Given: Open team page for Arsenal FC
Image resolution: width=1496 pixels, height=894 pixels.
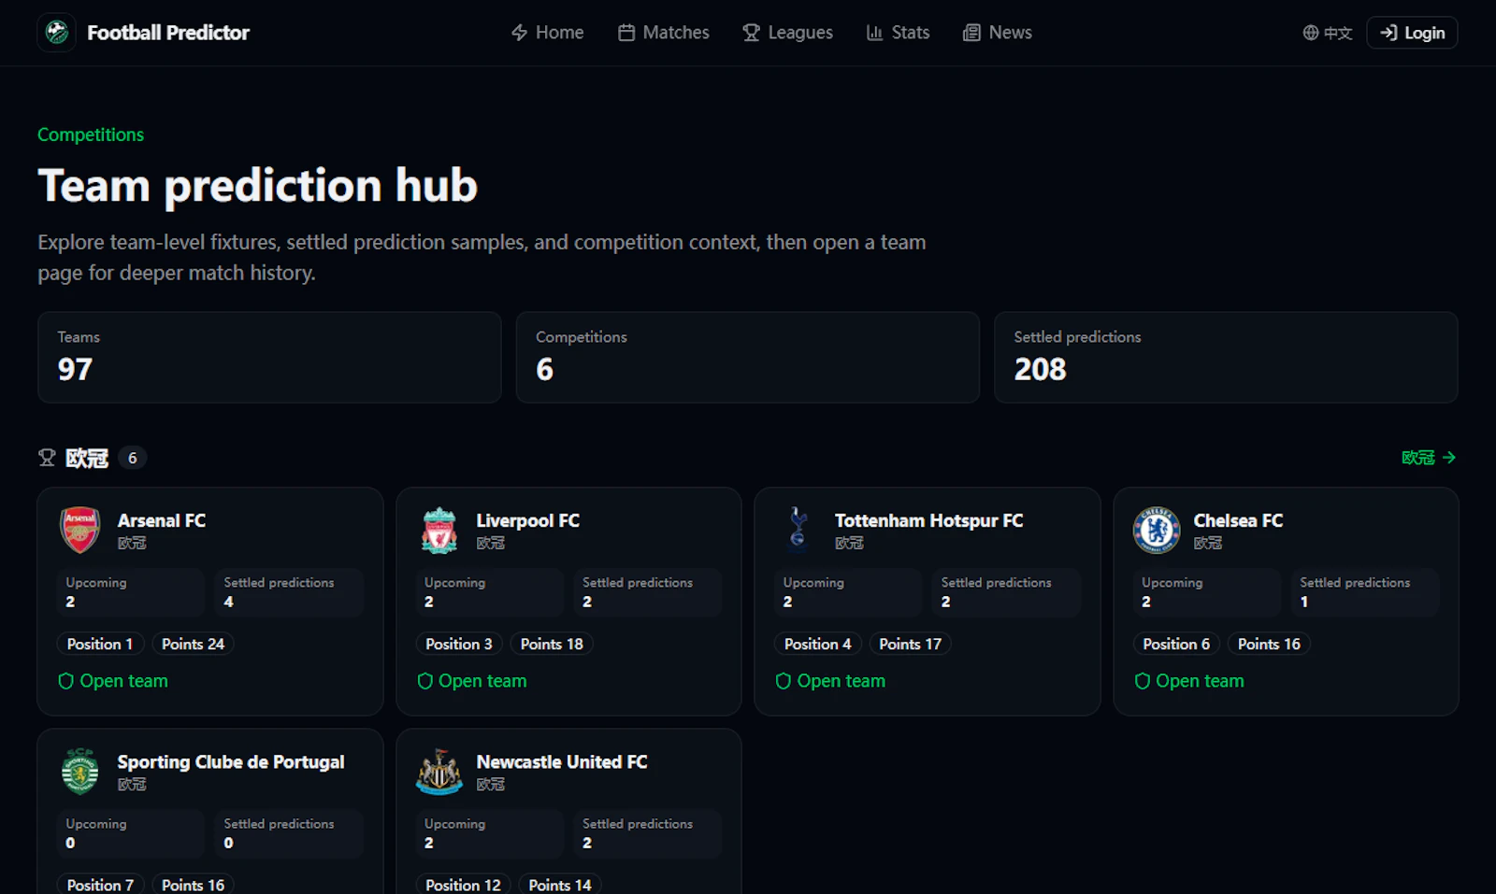Looking at the screenshot, I should click(x=113, y=681).
